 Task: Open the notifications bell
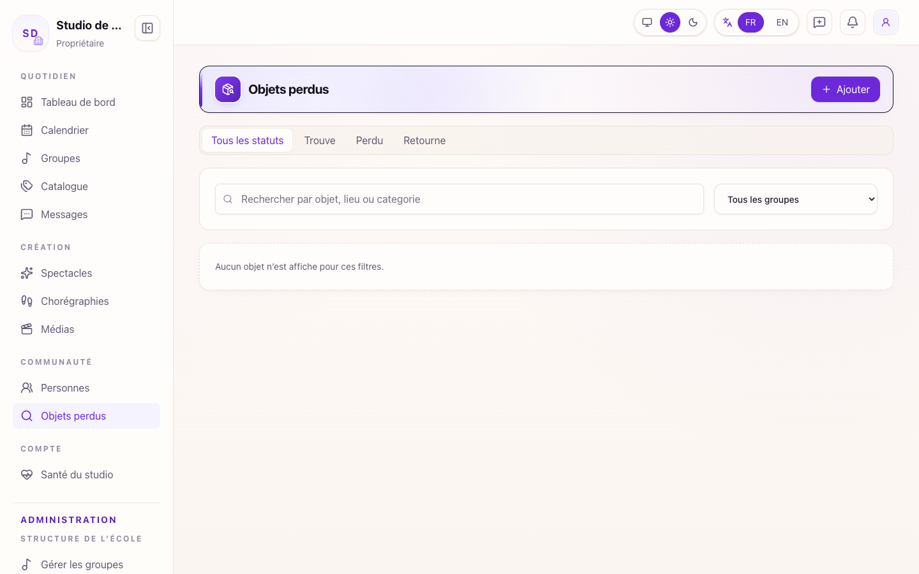[x=853, y=22]
